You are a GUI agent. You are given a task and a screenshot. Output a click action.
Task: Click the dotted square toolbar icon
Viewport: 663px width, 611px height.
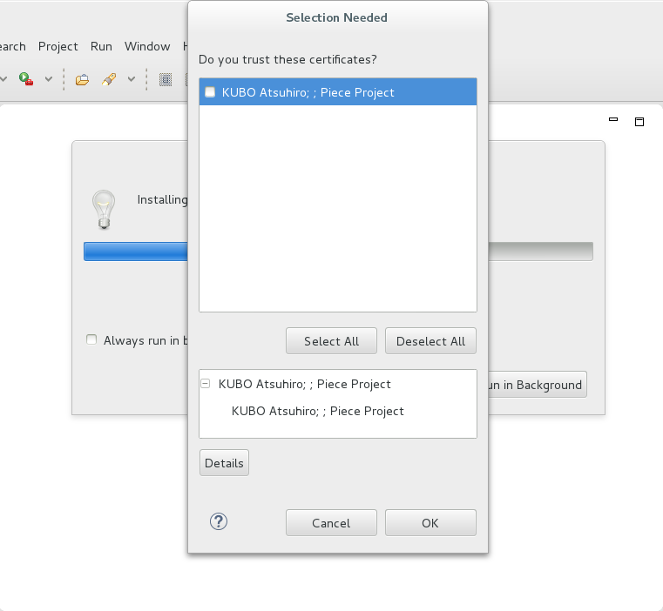pyautogui.click(x=165, y=79)
